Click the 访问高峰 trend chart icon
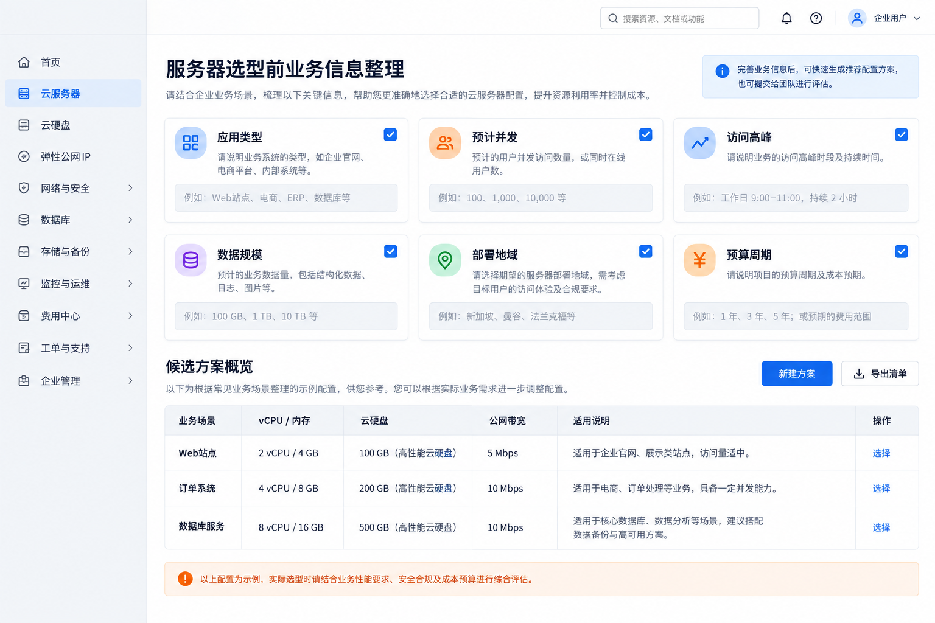This screenshot has width=935, height=623. [x=699, y=143]
